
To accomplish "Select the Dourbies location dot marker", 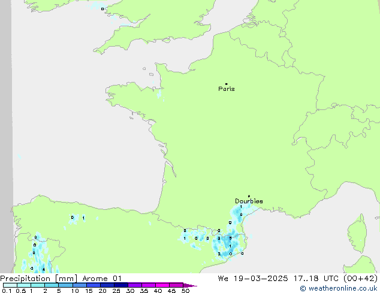I will pyautogui.click(x=249, y=196).
